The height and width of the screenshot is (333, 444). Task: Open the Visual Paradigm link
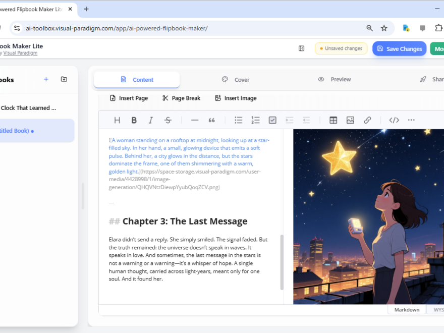click(20, 52)
